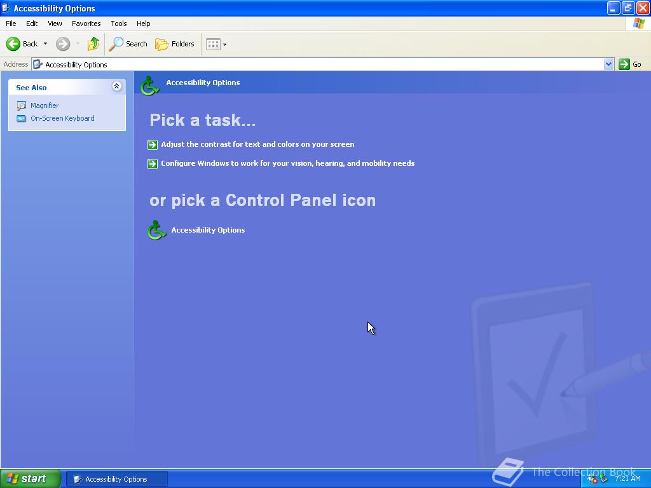Click the green Back arrow icon
This screenshot has width=651, height=488.
(x=13, y=44)
